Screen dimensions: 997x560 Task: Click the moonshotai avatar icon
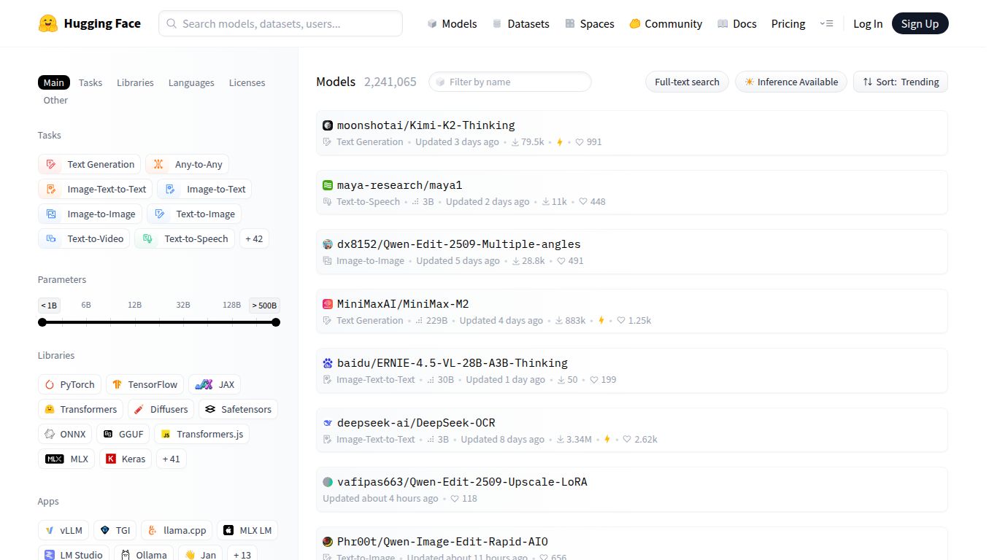(328, 125)
